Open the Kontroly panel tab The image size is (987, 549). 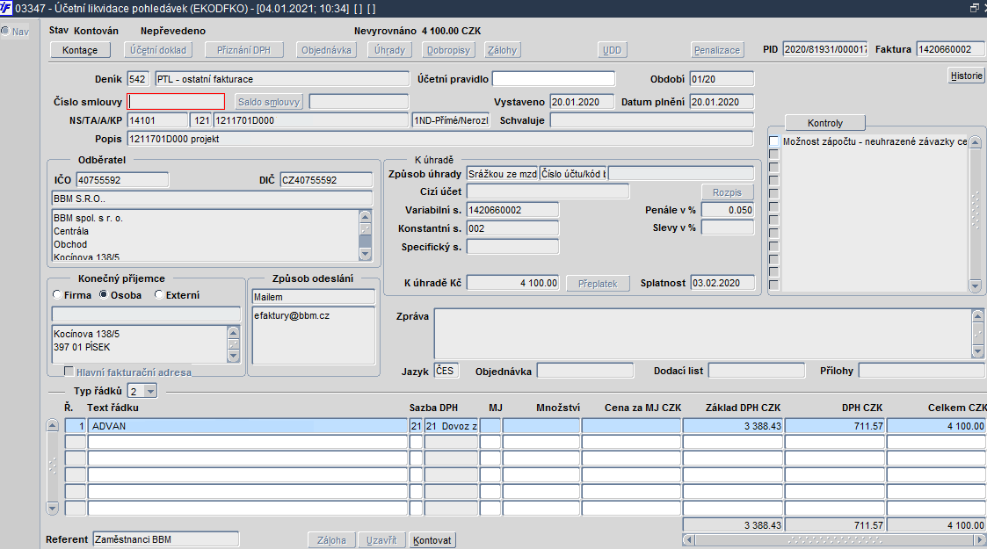click(824, 123)
